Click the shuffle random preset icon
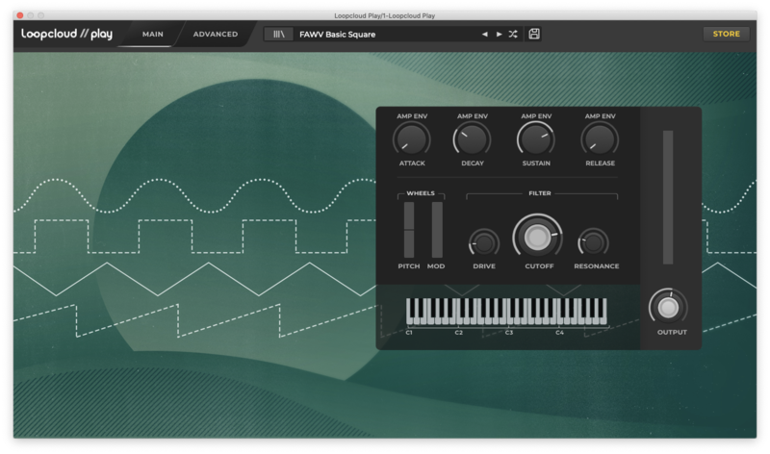 513,35
